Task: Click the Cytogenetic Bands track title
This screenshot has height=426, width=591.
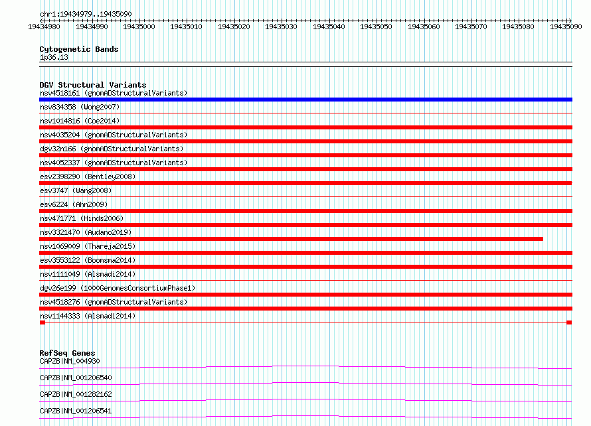Action: click(79, 49)
